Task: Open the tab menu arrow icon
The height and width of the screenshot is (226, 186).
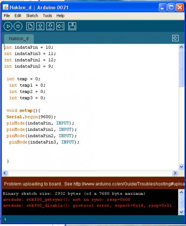Action: 175,38
